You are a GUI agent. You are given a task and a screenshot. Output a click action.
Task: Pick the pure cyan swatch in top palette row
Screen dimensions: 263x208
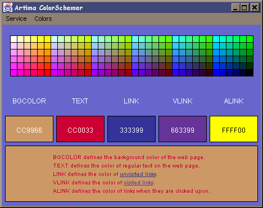click(216, 39)
